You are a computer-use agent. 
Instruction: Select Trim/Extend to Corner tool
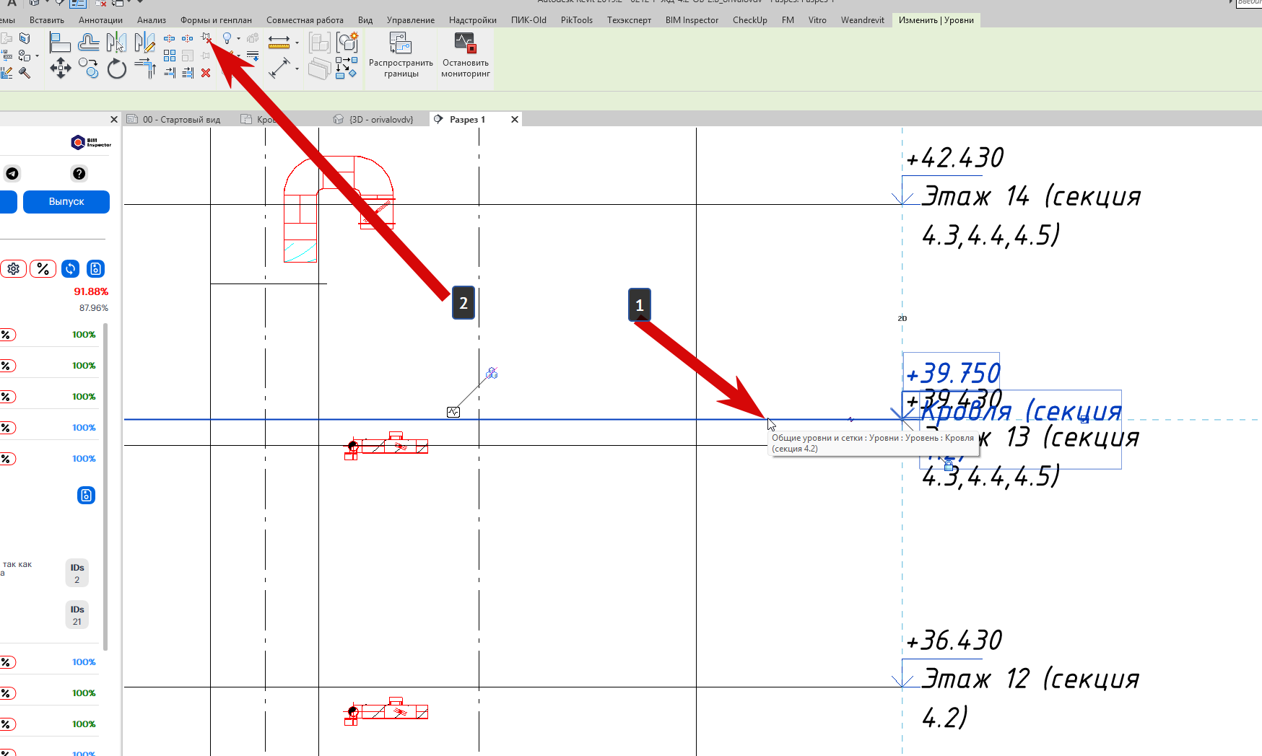coord(144,69)
